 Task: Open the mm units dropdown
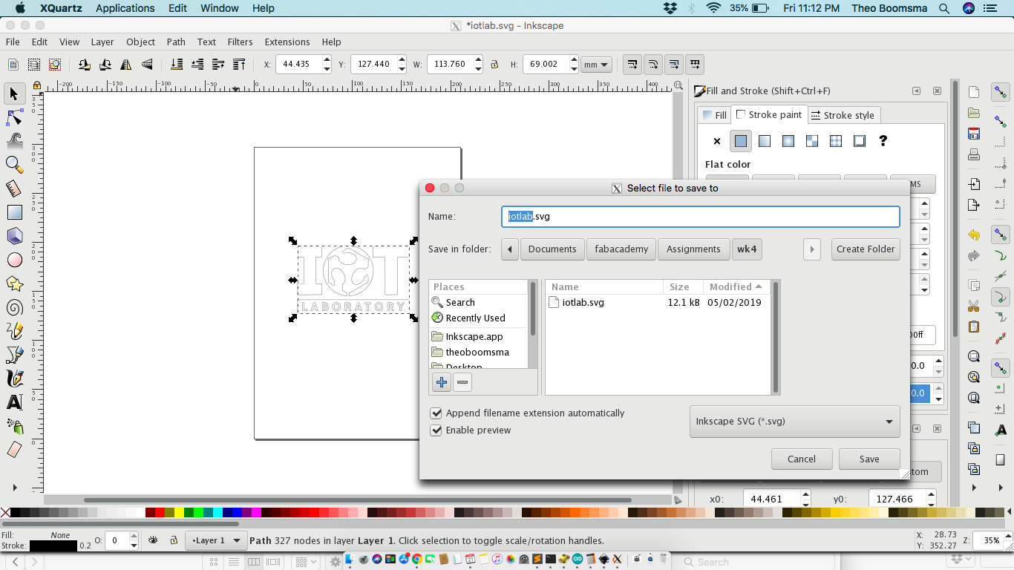(596, 65)
